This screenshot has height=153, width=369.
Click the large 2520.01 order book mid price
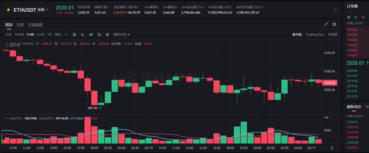355,63
